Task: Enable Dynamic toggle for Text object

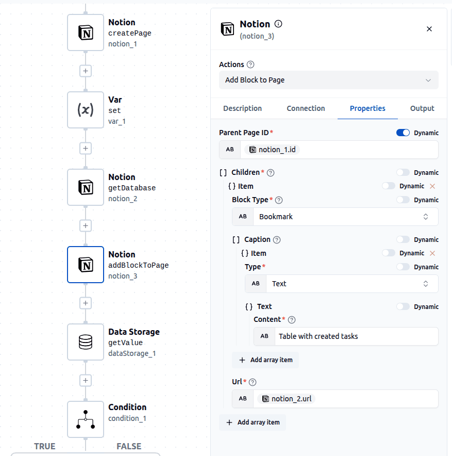Action: click(403, 306)
